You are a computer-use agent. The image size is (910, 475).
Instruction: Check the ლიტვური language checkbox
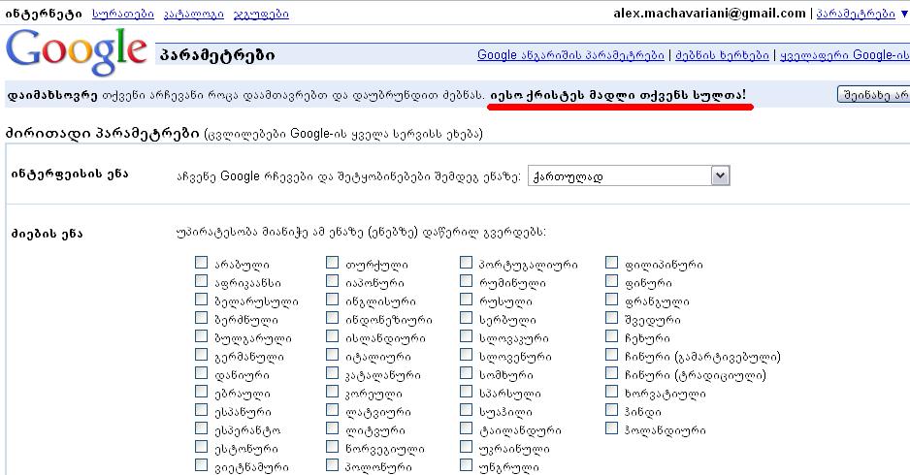coord(333,428)
